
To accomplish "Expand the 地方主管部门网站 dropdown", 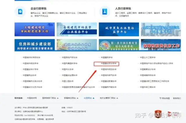I will click(x=109, y=98).
